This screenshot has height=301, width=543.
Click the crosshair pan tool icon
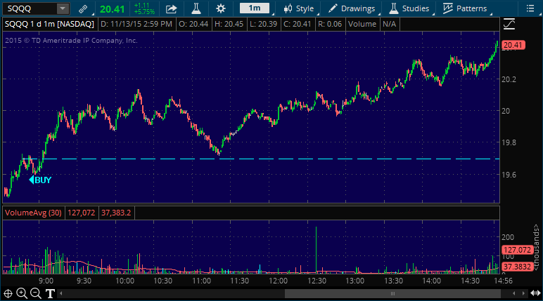(8, 294)
